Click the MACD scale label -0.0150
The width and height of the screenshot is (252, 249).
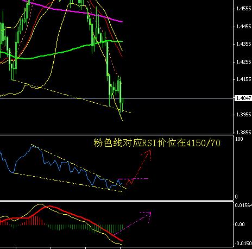tap(243, 243)
